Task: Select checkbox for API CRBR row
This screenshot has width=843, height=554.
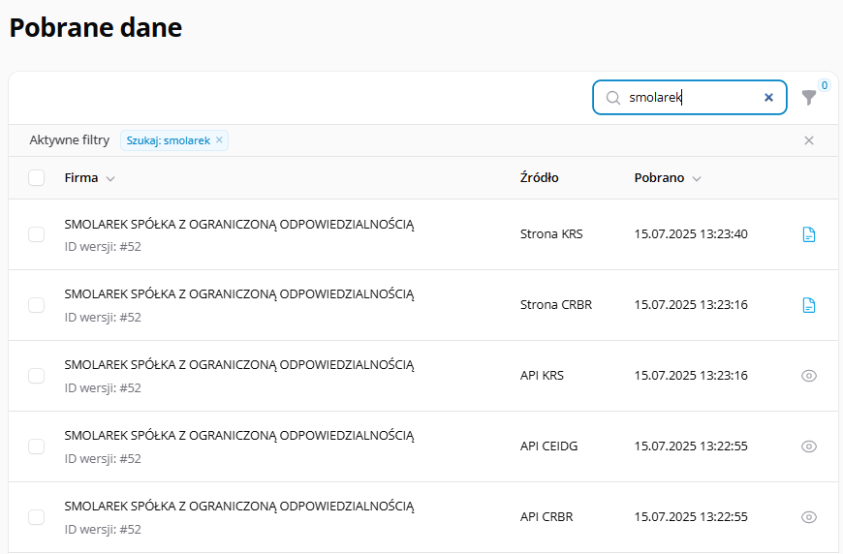Action: (x=36, y=517)
